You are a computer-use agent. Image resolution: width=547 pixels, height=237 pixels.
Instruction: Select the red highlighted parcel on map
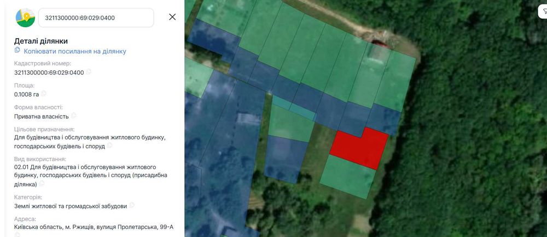359,148
